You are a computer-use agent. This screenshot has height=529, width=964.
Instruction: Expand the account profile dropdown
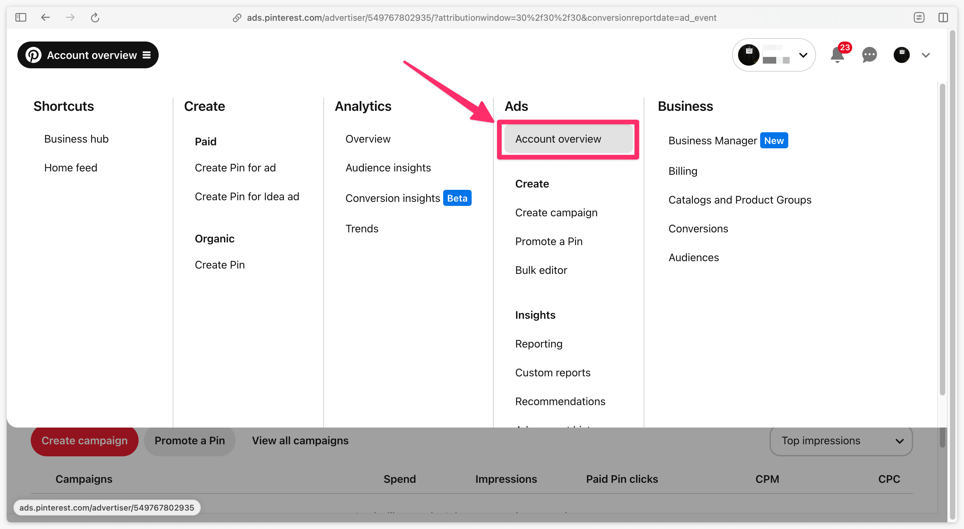point(925,55)
